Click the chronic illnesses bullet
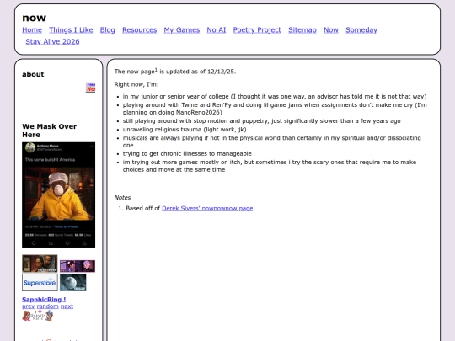 pos(187,153)
